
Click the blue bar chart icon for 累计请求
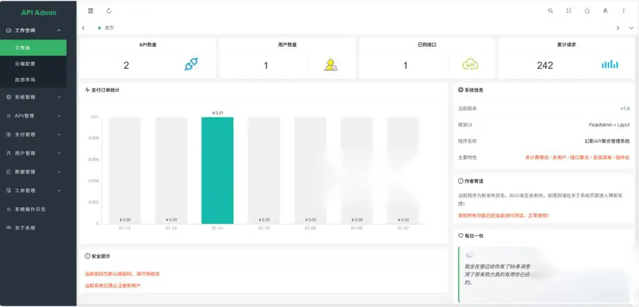pos(610,65)
